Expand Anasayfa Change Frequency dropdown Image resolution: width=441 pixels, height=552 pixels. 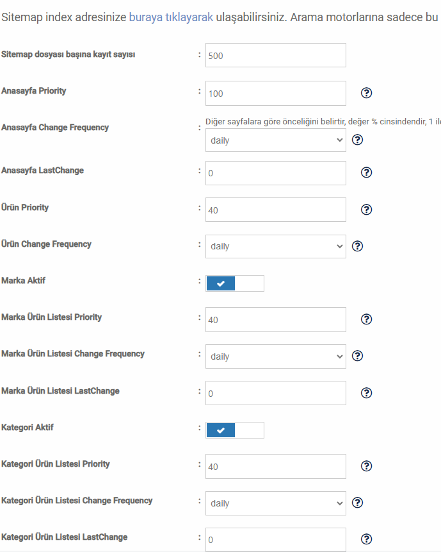(x=275, y=140)
